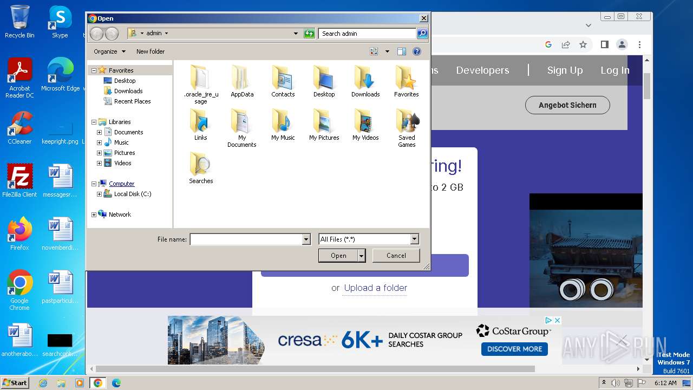Click Chrome share page icon
The image size is (693, 390).
(x=566, y=44)
